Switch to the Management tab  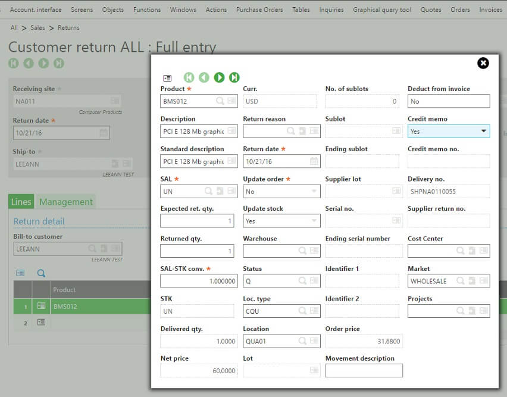(65, 202)
